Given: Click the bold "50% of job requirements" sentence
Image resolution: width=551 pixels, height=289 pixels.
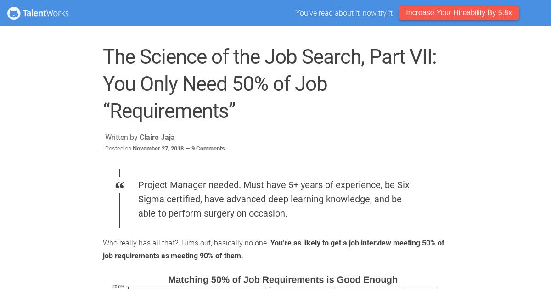Looking at the screenshot, I should [274, 249].
